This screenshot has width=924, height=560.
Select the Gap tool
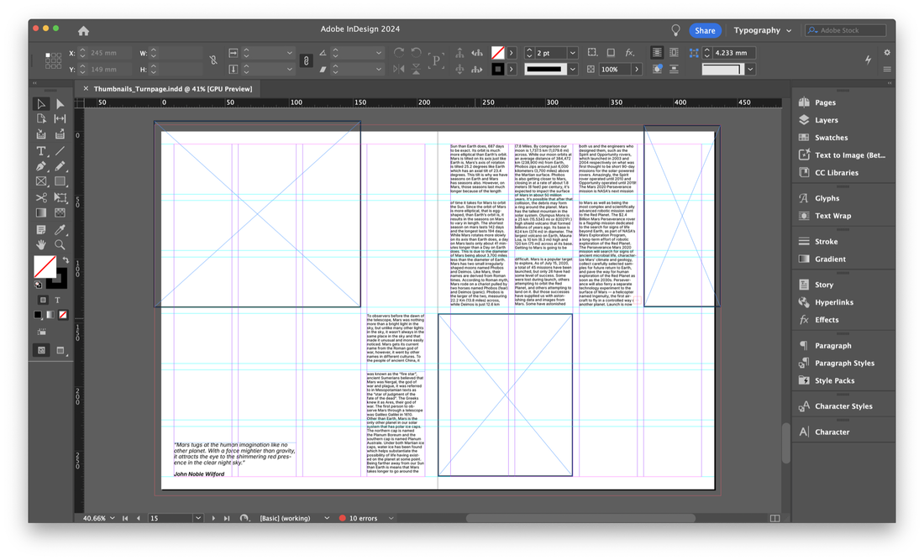pos(60,119)
